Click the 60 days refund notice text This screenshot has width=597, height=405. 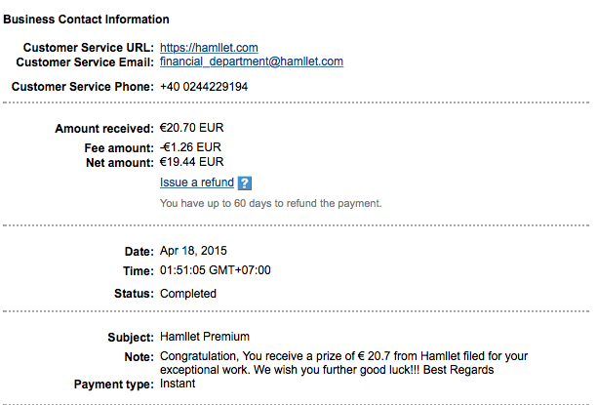point(270,203)
